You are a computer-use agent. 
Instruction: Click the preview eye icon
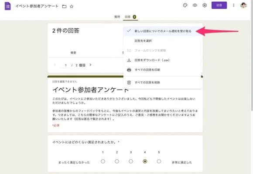(x=195, y=5)
